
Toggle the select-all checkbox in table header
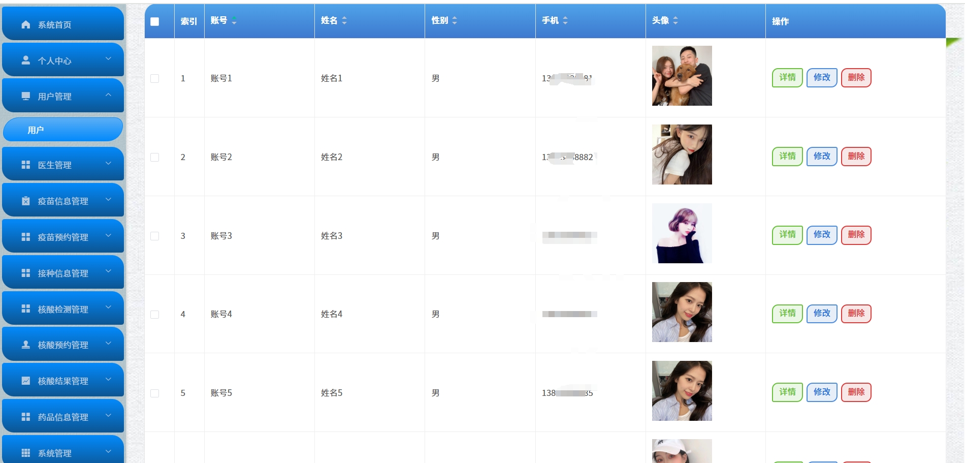point(155,21)
